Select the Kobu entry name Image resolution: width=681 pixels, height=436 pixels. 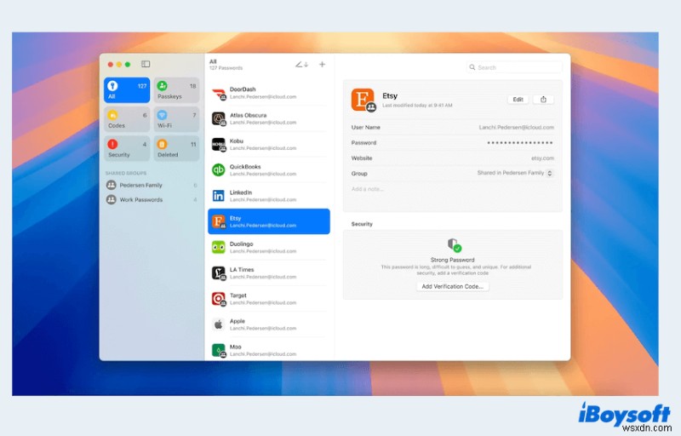click(237, 141)
